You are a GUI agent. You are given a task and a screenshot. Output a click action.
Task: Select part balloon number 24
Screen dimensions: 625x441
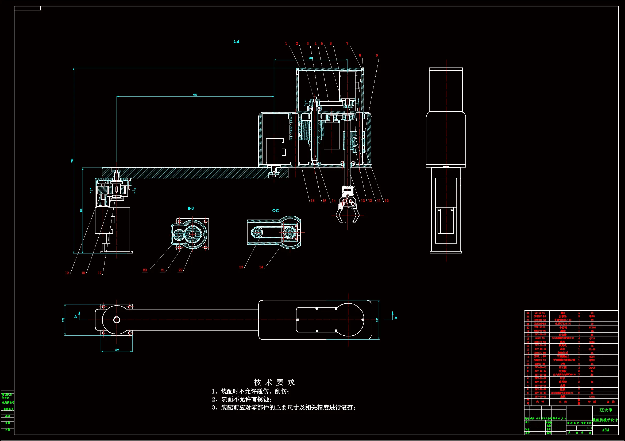pos(261,267)
